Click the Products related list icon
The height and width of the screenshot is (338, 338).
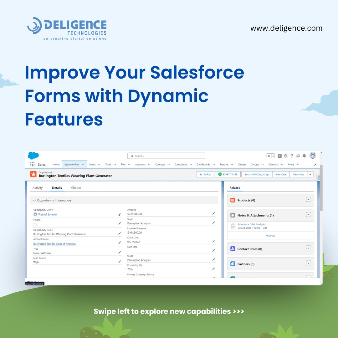click(x=233, y=200)
